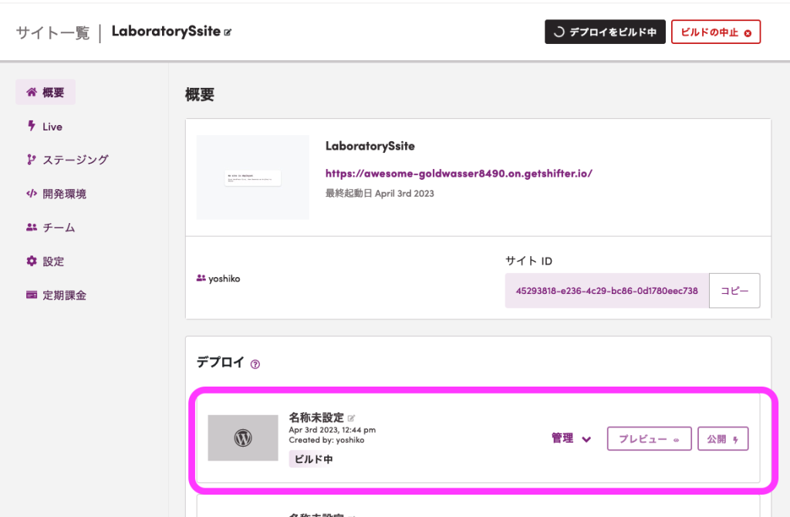Click the credit card icon for 定期課金

click(31, 295)
